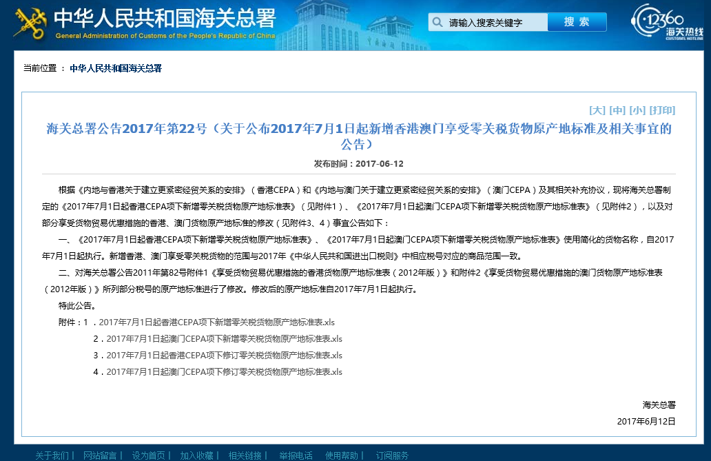
Task: Open the 中华人民共和国海关总署 breadcrumb link
Action: coord(116,68)
